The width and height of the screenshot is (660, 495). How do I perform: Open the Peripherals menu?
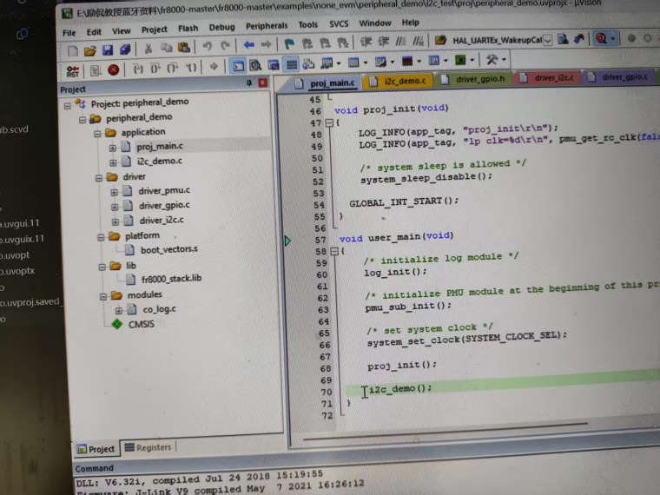pyautogui.click(x=266, y=26)
